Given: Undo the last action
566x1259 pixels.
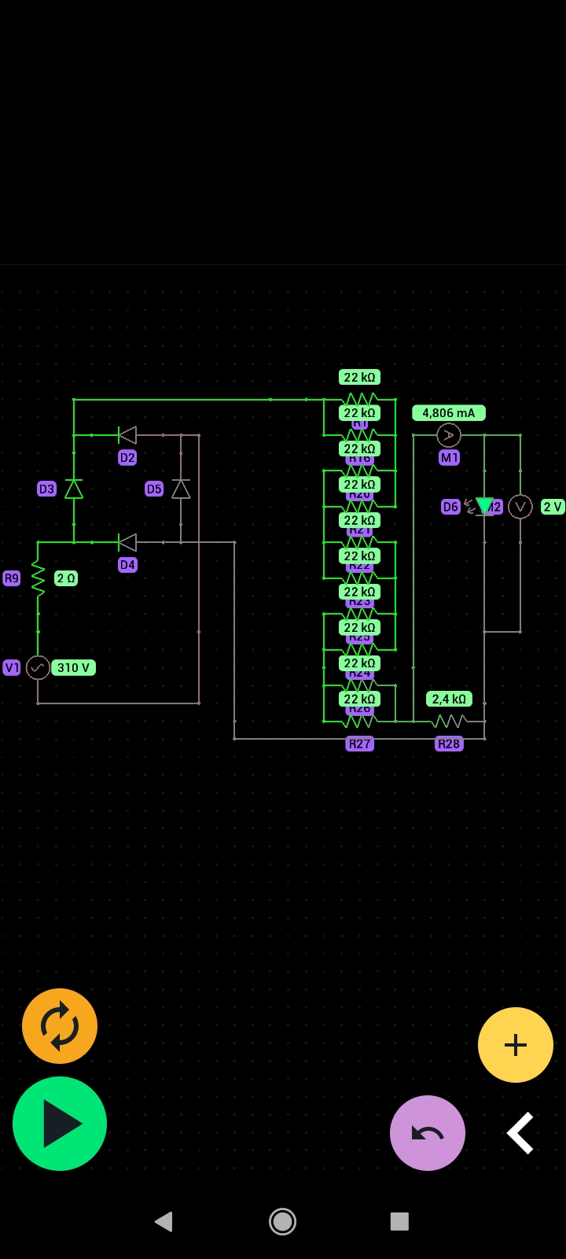Looking at the screenshot, I should click(428, 1133).
